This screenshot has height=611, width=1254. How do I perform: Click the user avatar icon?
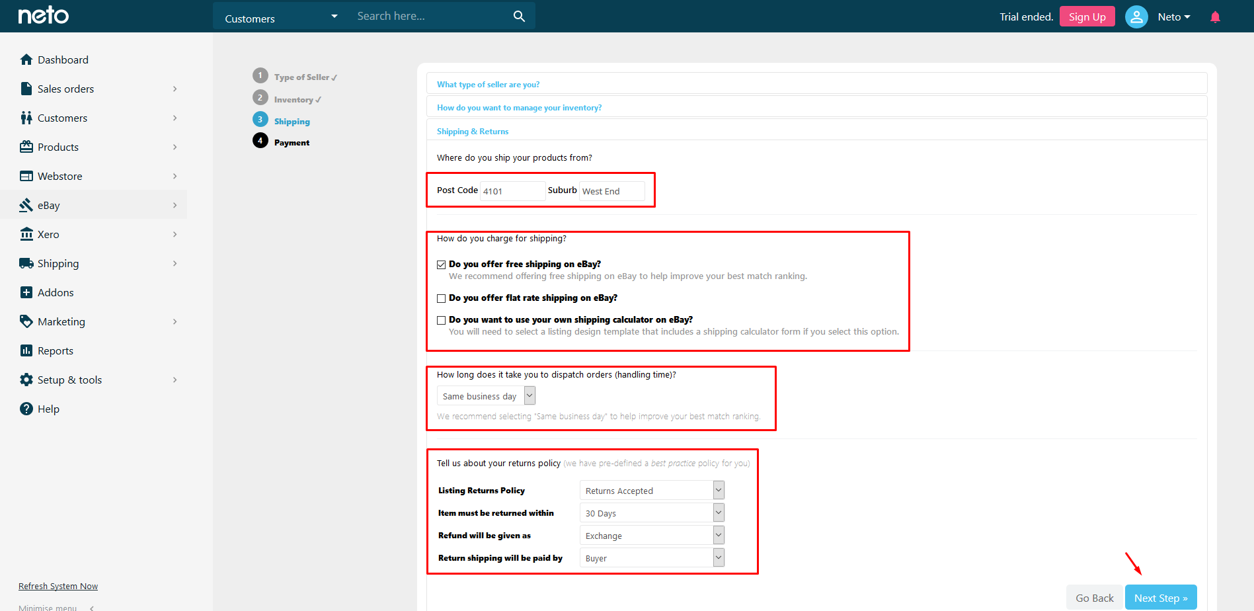coord(1136,17)
